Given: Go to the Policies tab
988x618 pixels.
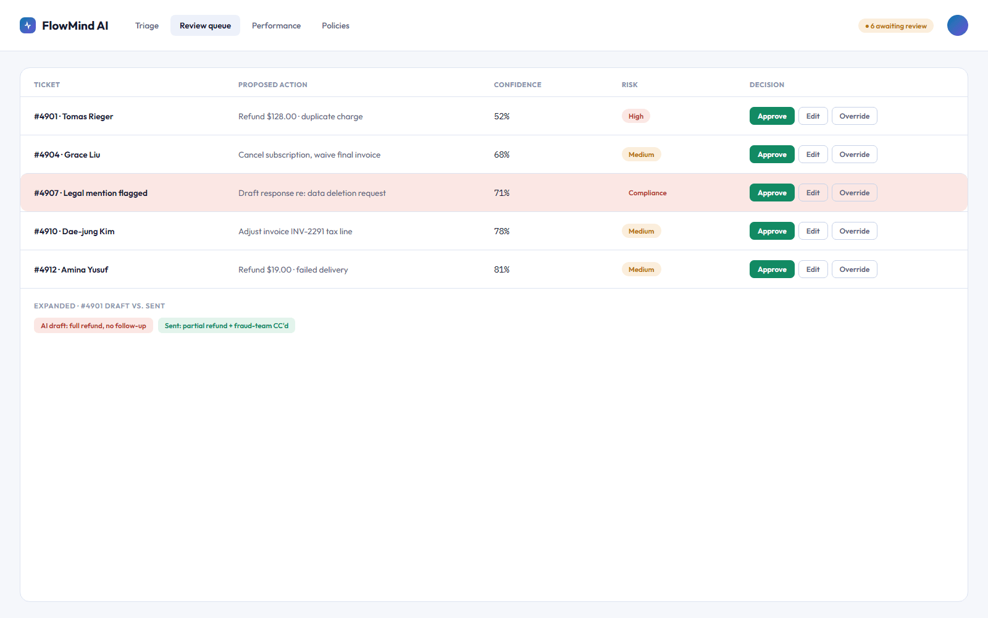Looking at the screenshot, I should (x=335, y=25).
